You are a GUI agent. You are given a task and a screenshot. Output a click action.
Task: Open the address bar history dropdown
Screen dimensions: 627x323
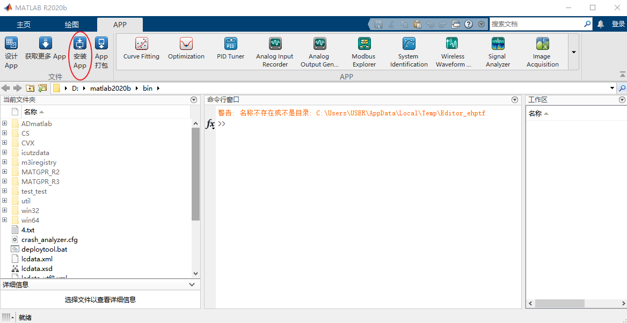tap(613, 88)
